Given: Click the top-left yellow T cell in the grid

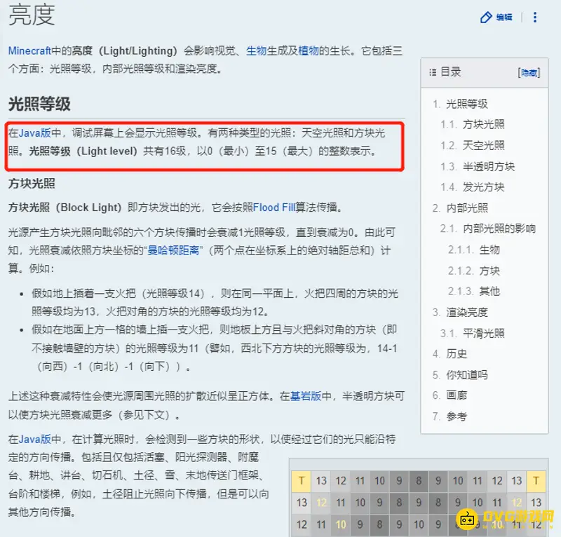Looking at the screenshot, I should point(302,480).
